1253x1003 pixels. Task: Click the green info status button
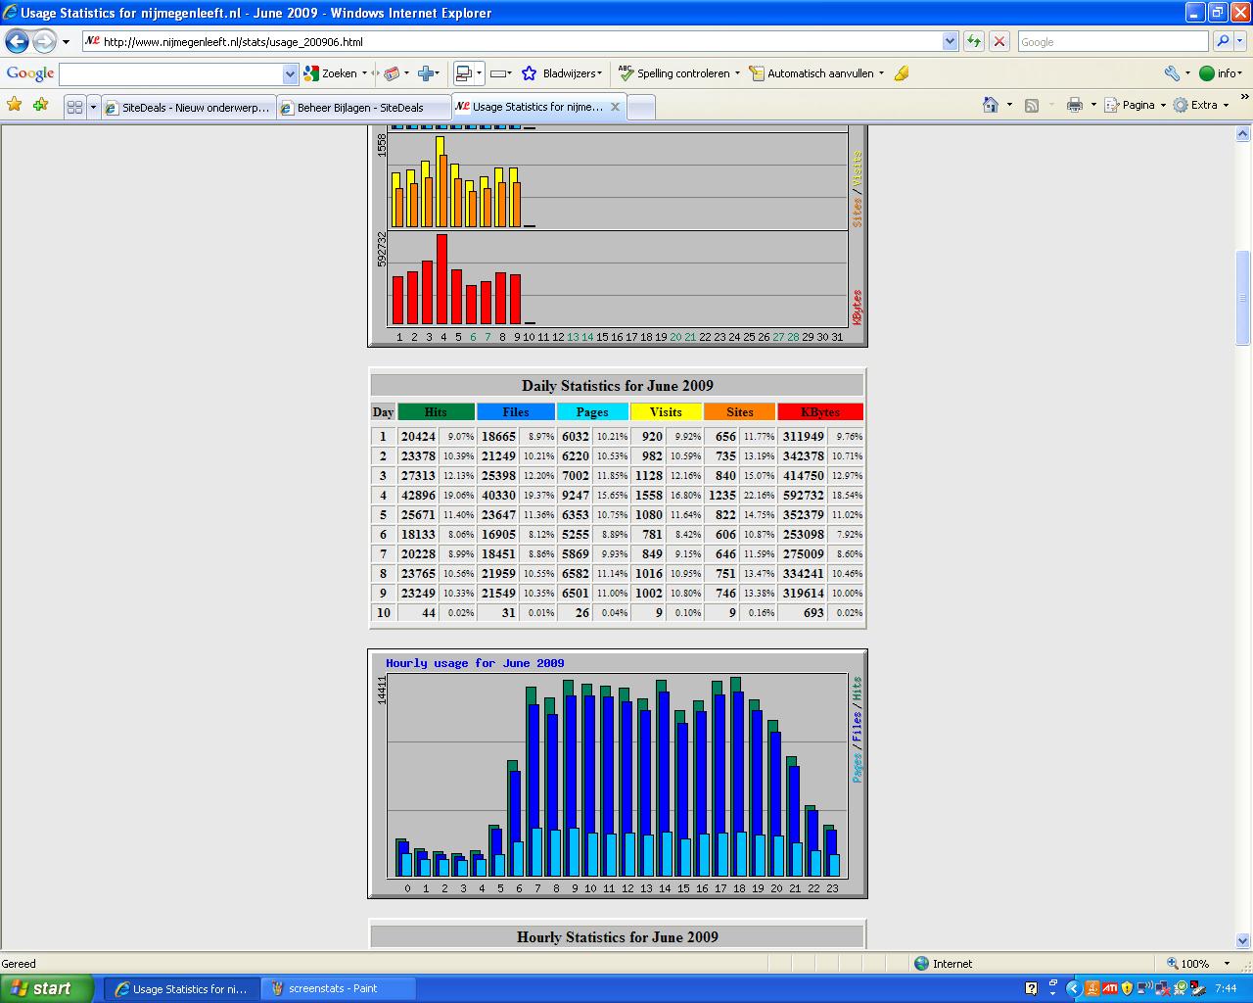[1220, 73]
